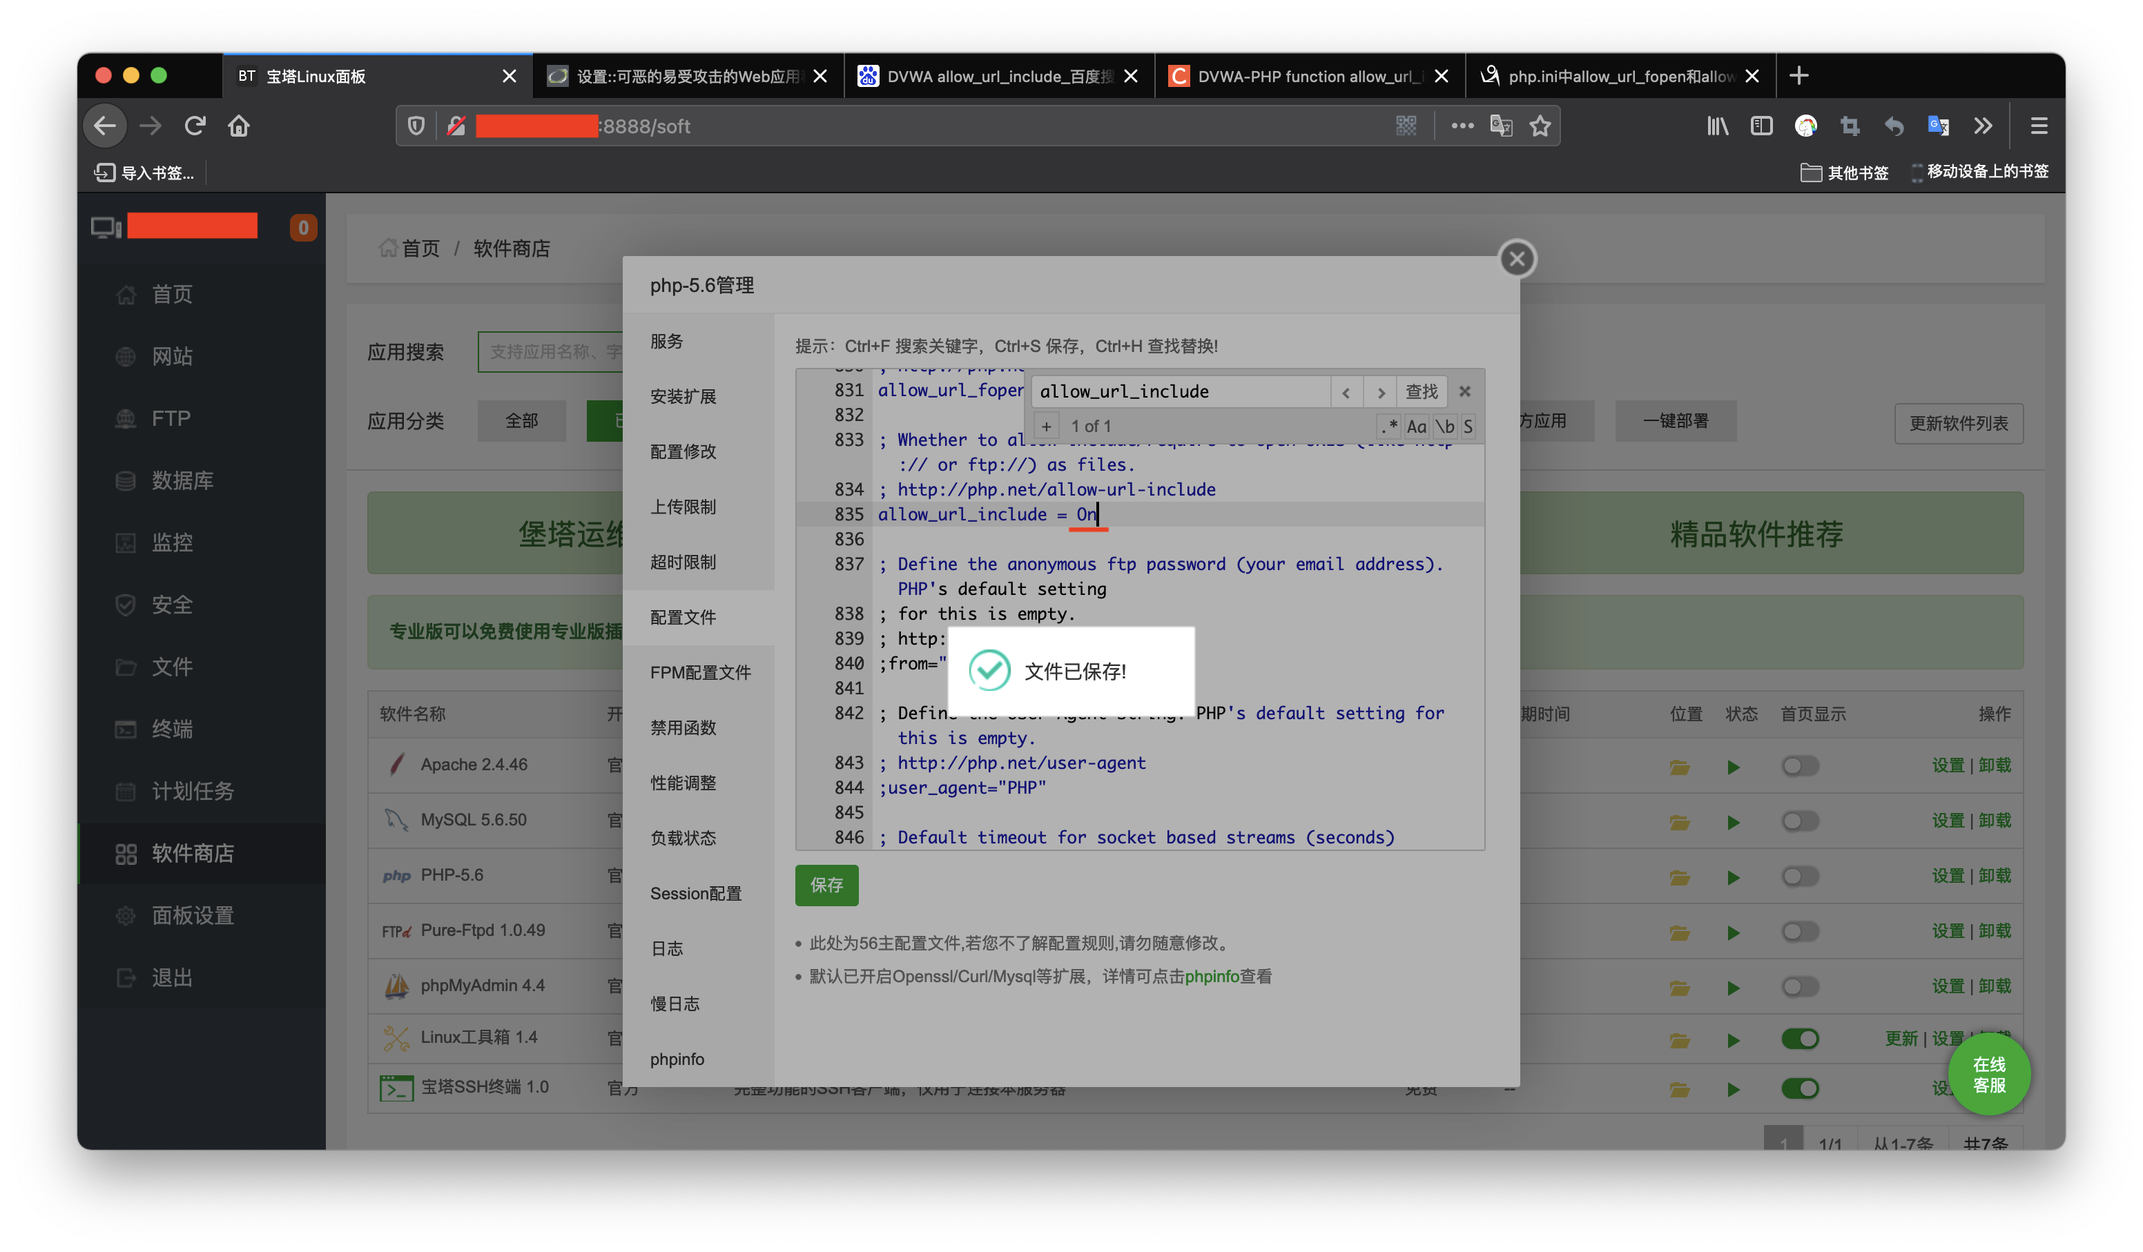Screen dimensions: 2143x1252
Task: Disable 宝塔SSH终端 home display toggle
Action: pos(1801,1089)
